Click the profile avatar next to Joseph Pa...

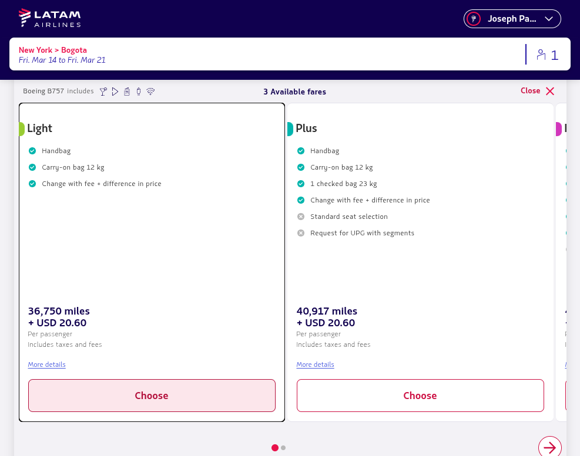(x=474, y=19)
